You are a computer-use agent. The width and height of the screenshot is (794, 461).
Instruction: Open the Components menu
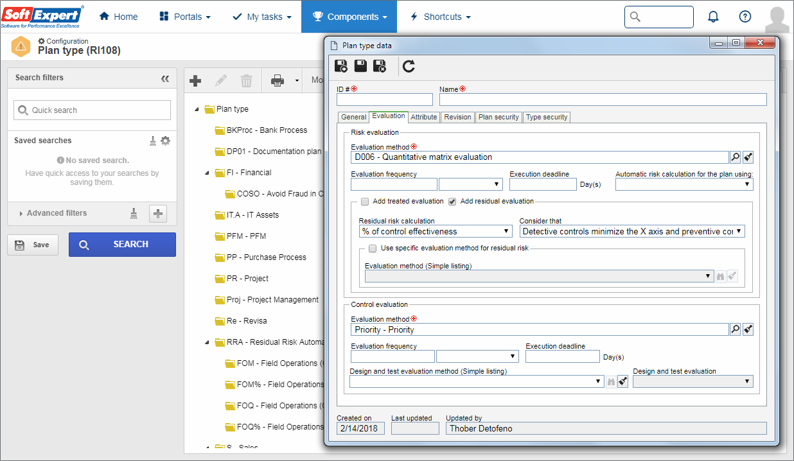pyautogui.click(x=349, y=17)
